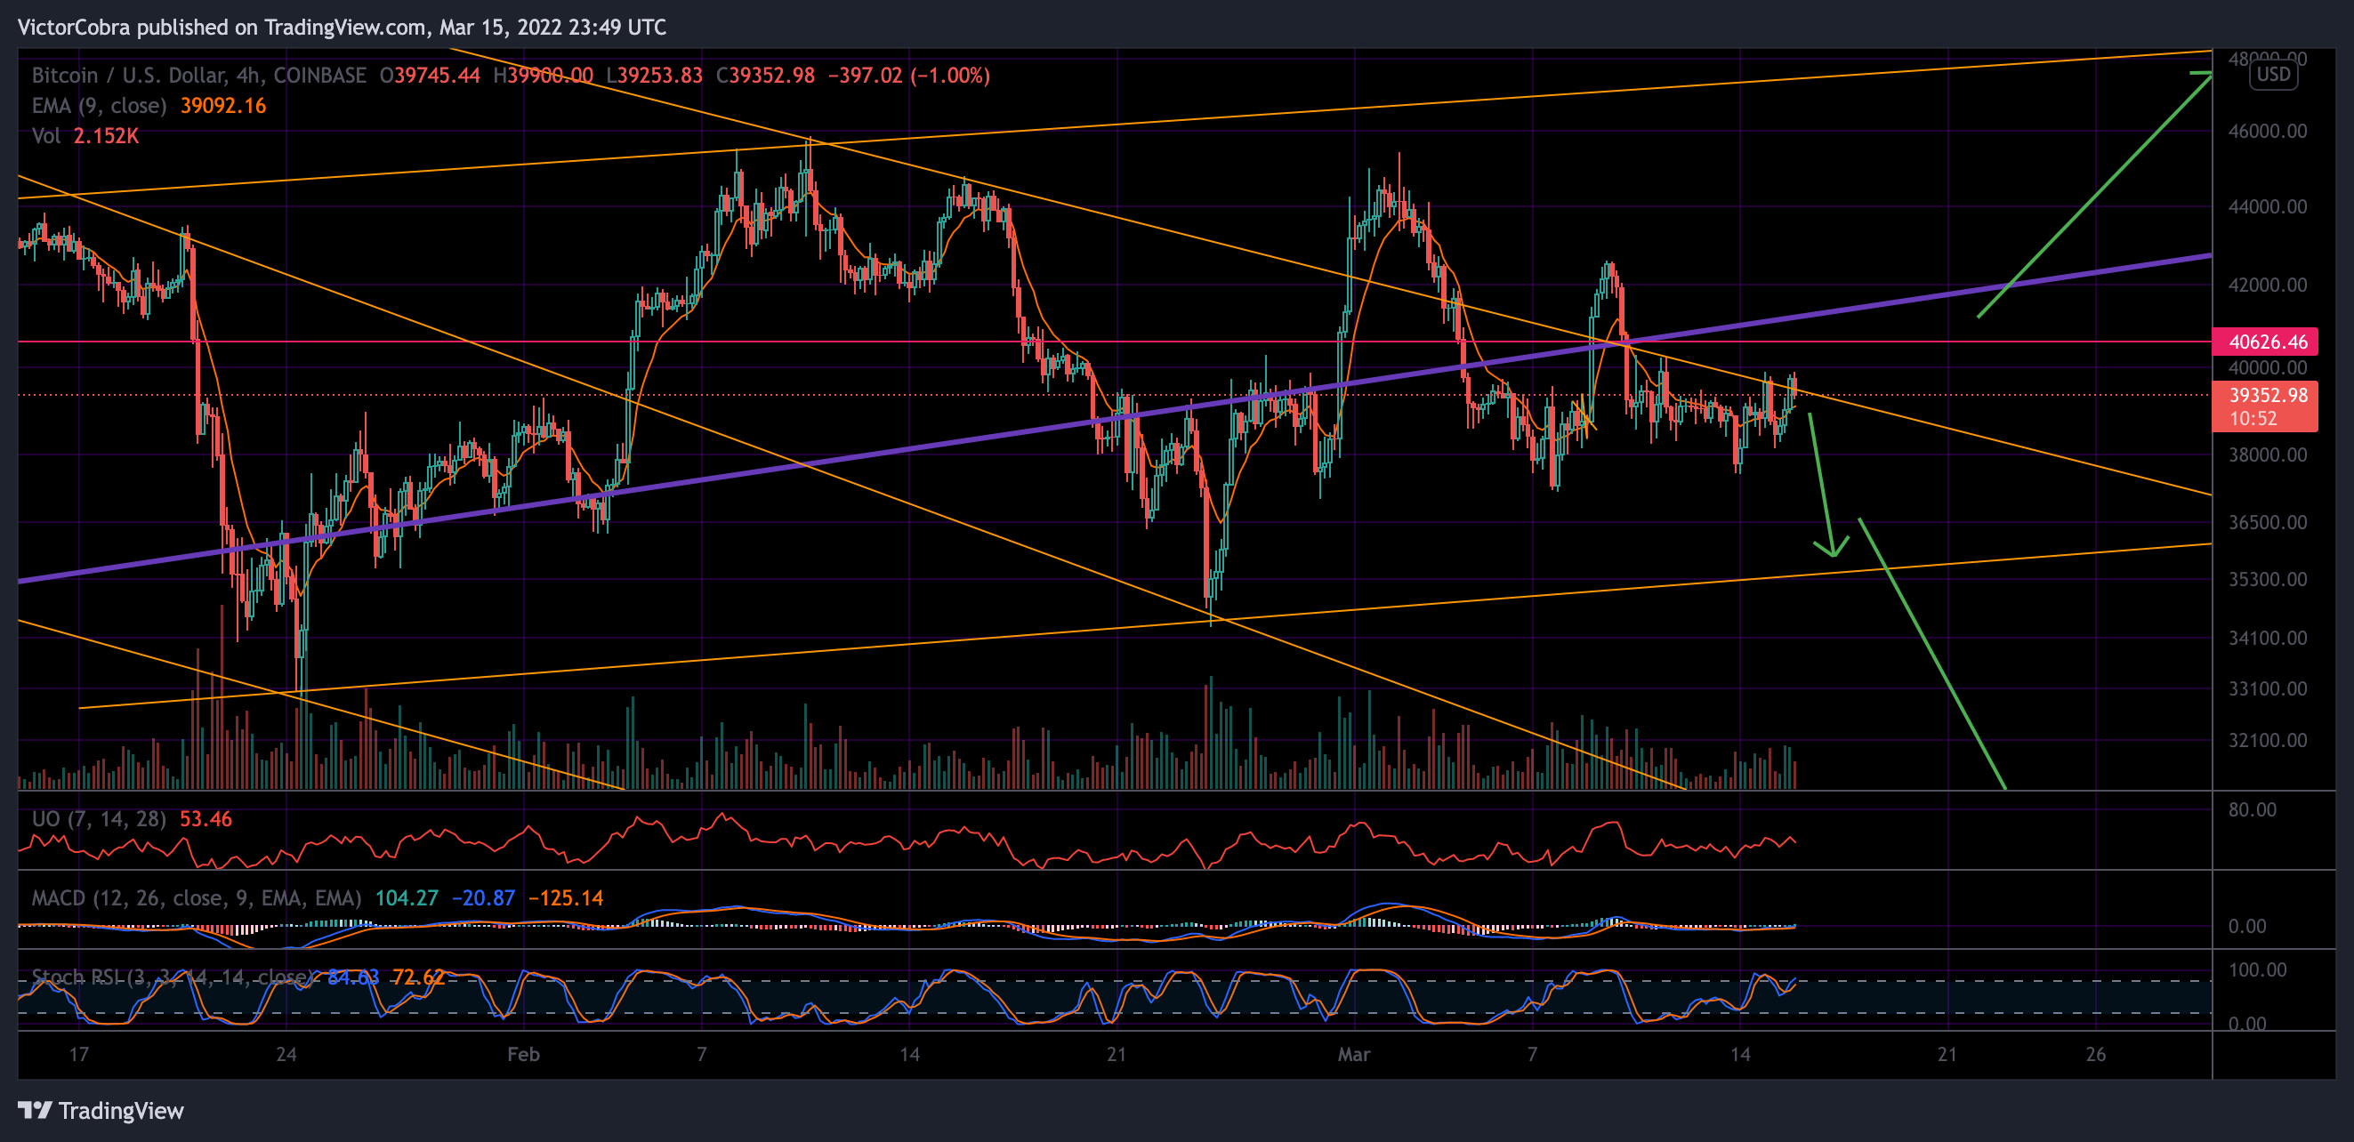Click the EMA (9, close) indicator label
The image size is (2354, 1142).
tap(100, 105)
